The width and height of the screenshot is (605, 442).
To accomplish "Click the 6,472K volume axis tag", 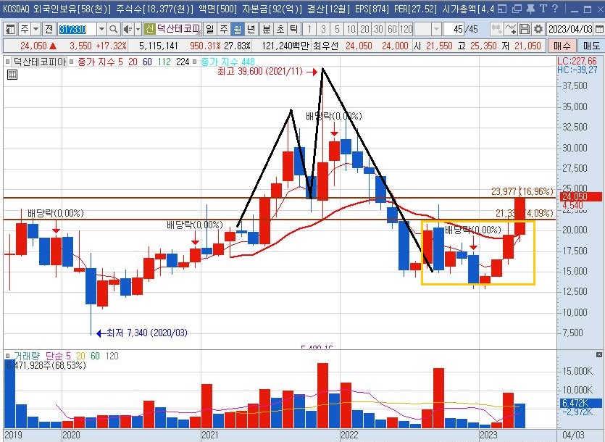I will point(580,404).
